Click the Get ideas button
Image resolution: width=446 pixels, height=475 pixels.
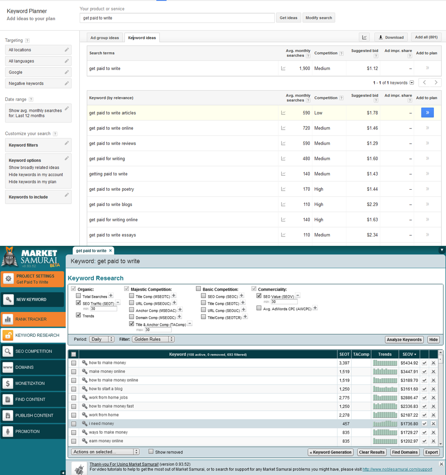(289, 18)
